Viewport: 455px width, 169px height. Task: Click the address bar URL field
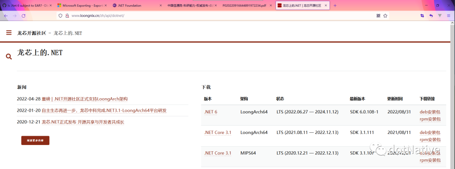(222, 16)
